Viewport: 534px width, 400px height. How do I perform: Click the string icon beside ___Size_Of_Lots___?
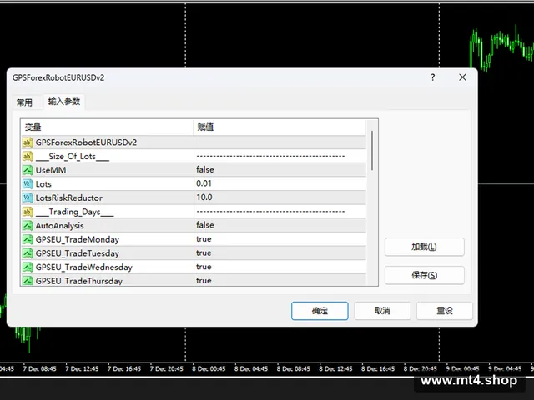[x=28, y=156]
